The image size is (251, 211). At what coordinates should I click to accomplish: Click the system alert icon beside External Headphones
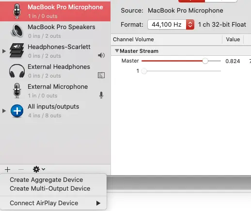(101, 75)
